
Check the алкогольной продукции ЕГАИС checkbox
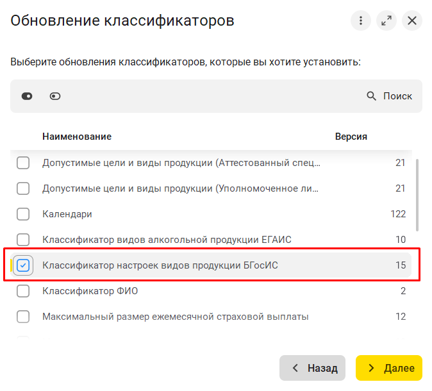pos(23,240)
